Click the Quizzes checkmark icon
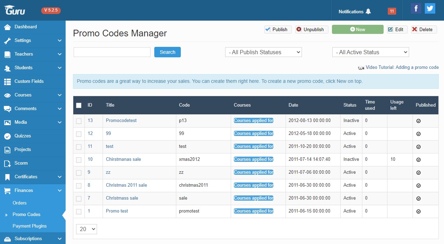Viewport: 444px width, 244px height. coord(7,136)
